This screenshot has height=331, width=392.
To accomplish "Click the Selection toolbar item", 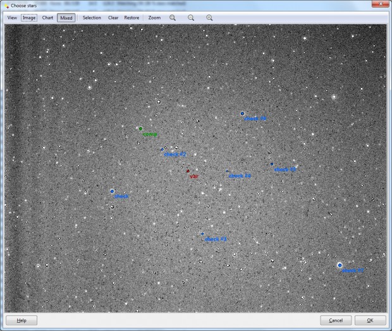I will click(92, 18).
